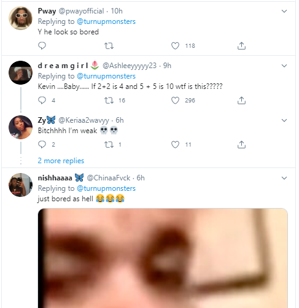Share Zy's tweet via share icon
This screenshot has width=299, height=308.
pos(241,145)
